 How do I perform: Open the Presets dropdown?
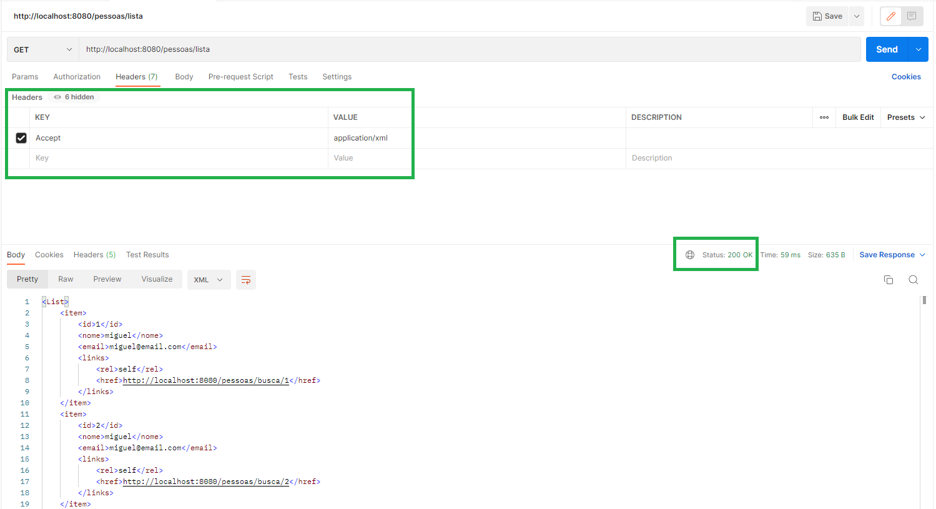(905, 117)
